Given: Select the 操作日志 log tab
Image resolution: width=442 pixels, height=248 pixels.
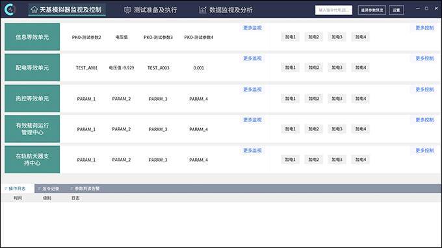Looking at the screenshot, I should [18, 189].
